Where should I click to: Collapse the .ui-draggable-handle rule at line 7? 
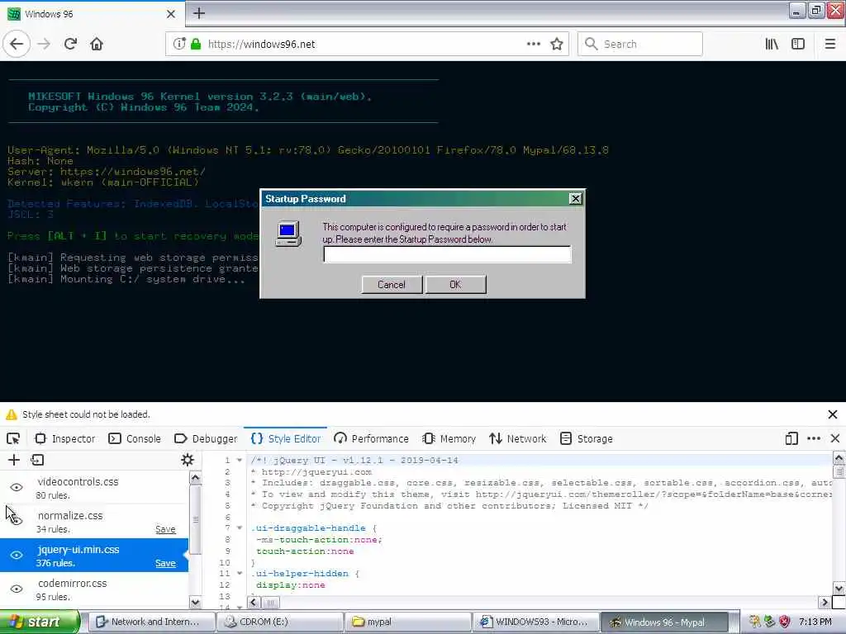(x=240, y=528)
